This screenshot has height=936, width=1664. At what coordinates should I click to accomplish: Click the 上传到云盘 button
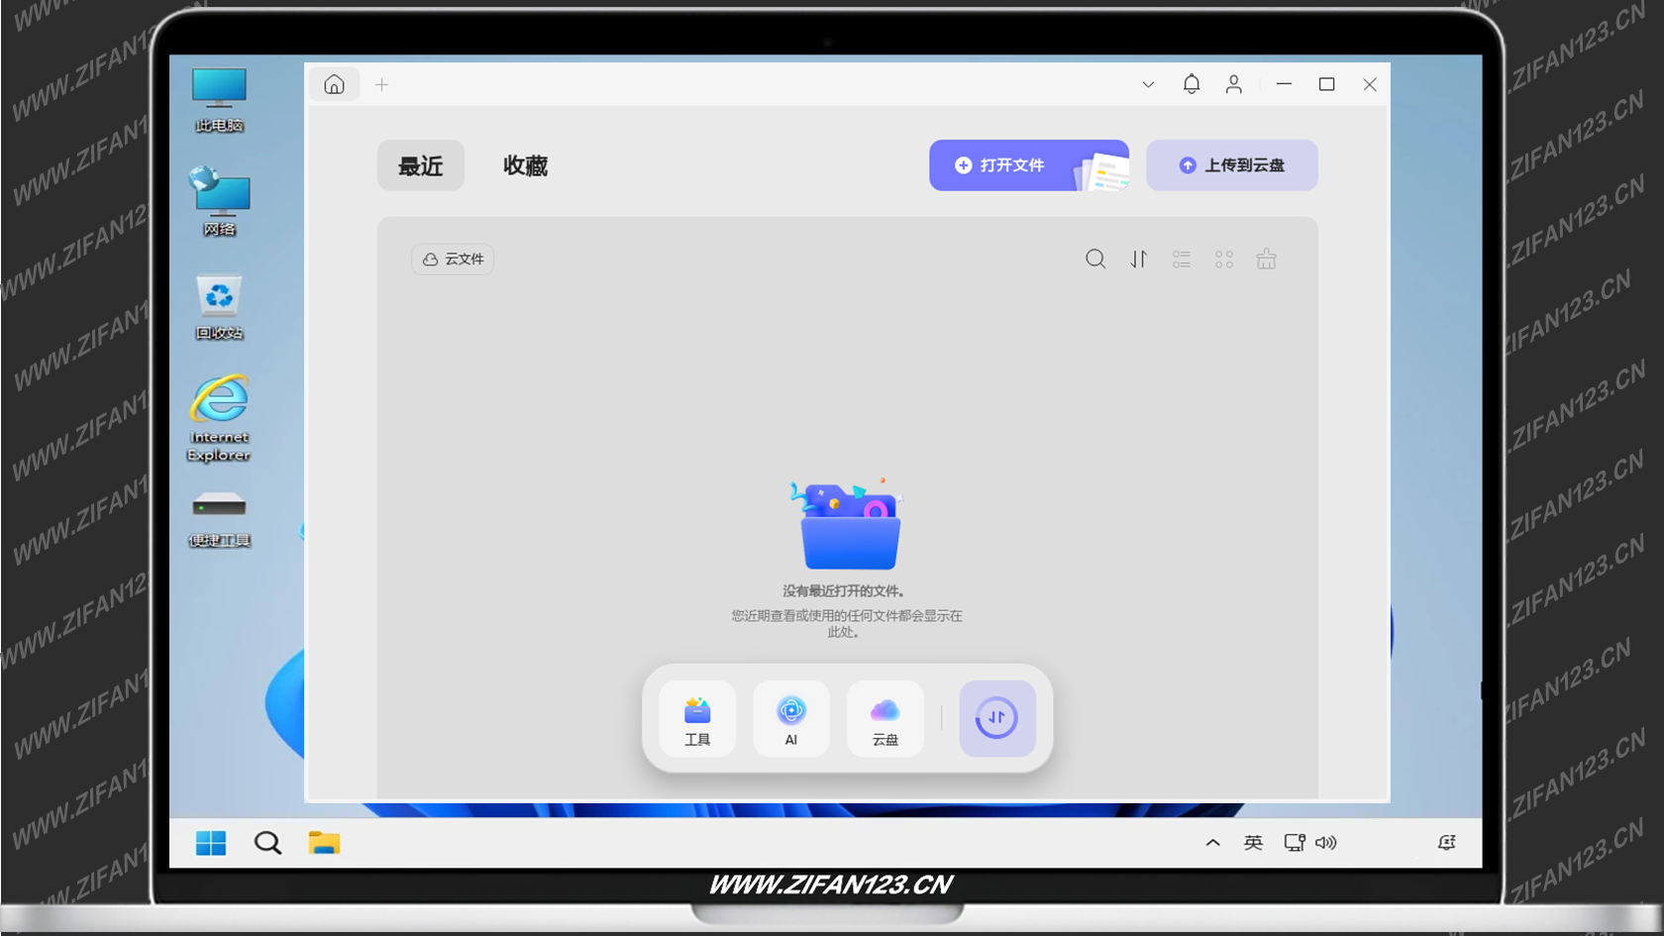pos(1232,165)
